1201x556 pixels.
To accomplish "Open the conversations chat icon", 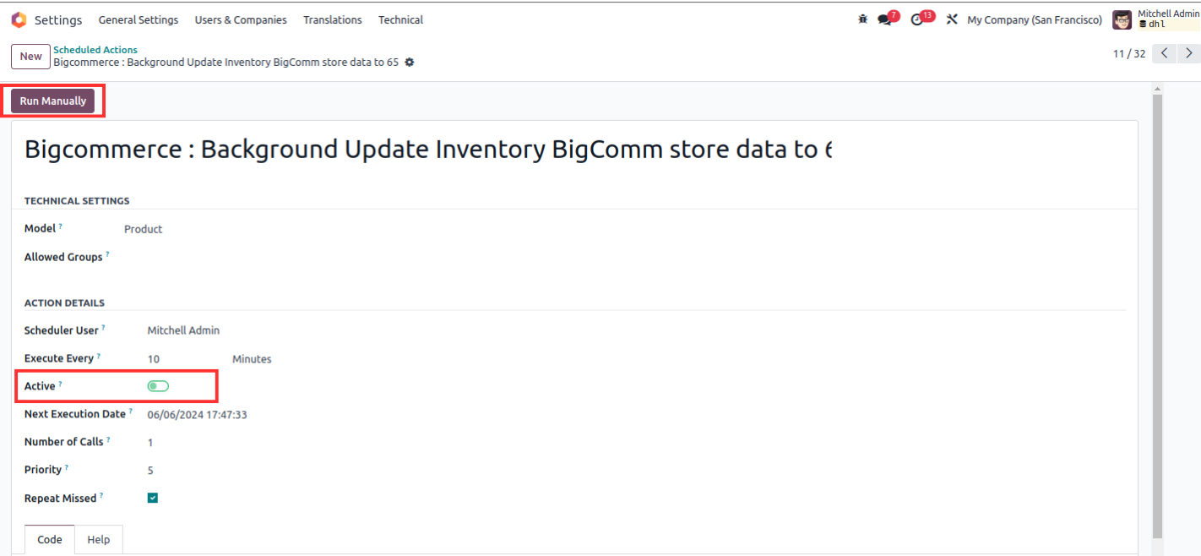I will pyautogui.click(x=887, y=19).
